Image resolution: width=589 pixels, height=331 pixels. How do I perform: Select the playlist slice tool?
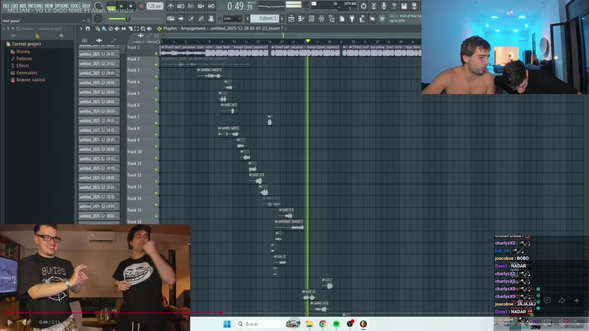click(x=130, y=29)
